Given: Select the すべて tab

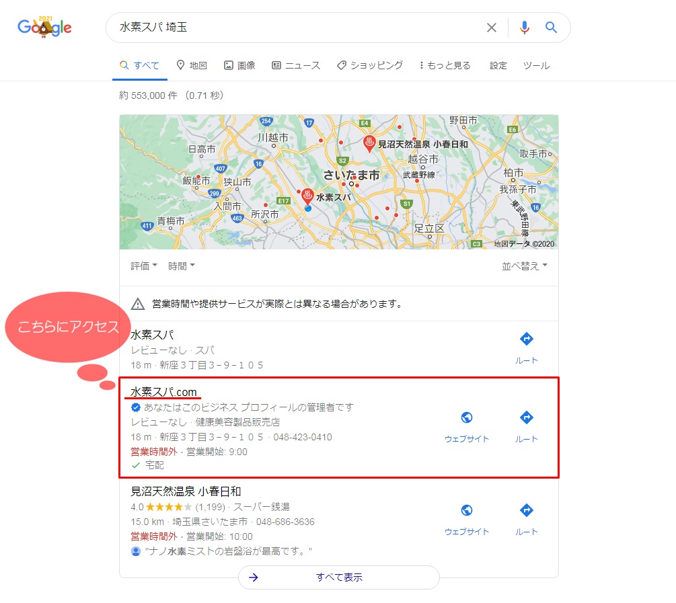Looking at the screenshot, I should pyautogui.click(x=140, y=65).
